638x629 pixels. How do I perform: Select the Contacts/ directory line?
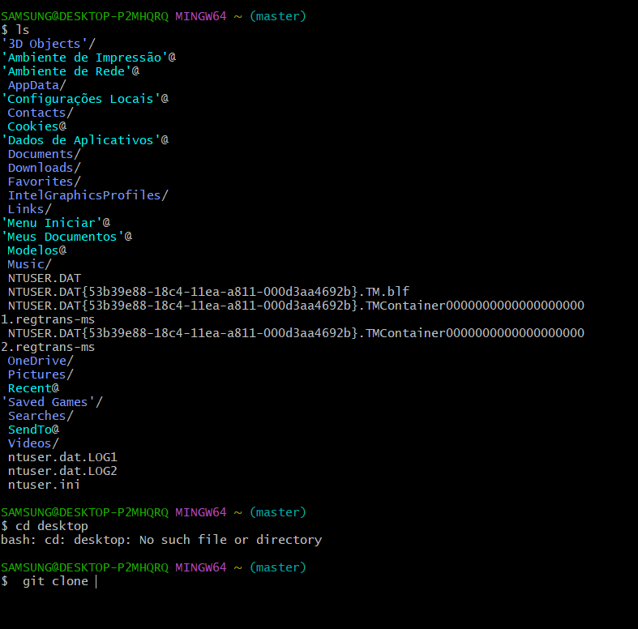coord(41,113)
